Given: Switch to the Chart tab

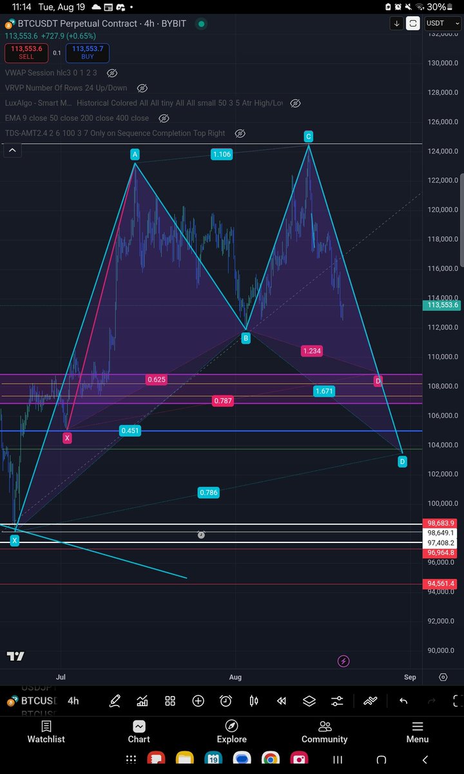Looking at the screenshot, I should 139,732.
